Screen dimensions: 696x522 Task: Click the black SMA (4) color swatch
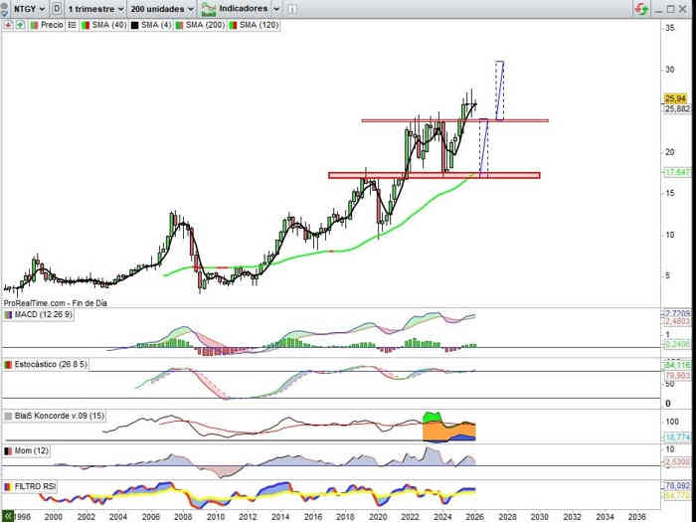tap(133, 24)
